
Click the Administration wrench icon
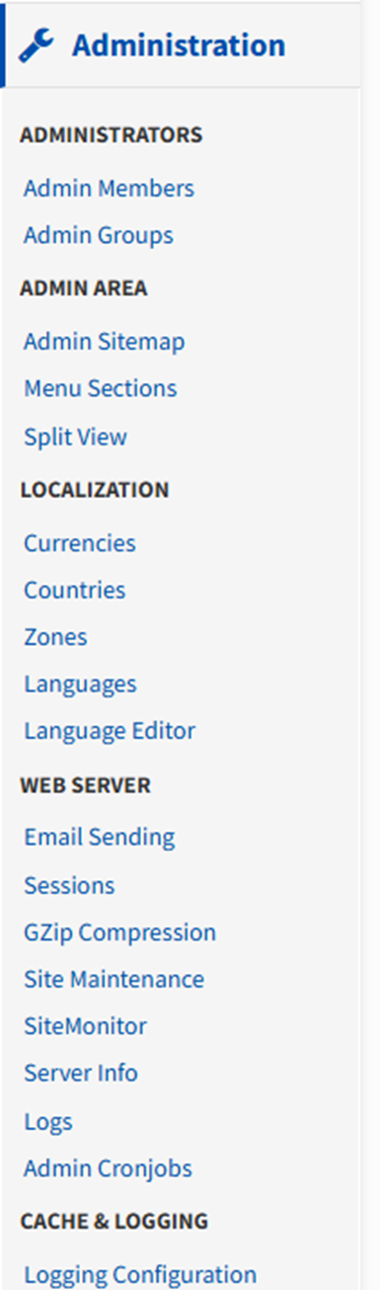(38, 45)
